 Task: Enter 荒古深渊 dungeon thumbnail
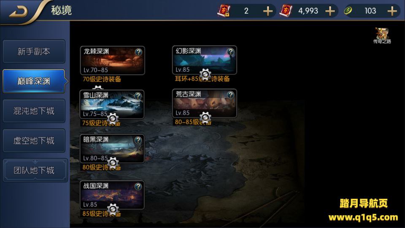coord(205,103)
